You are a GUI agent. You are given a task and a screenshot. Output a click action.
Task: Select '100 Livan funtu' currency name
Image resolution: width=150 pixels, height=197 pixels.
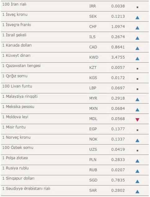(x=17, y=86)
